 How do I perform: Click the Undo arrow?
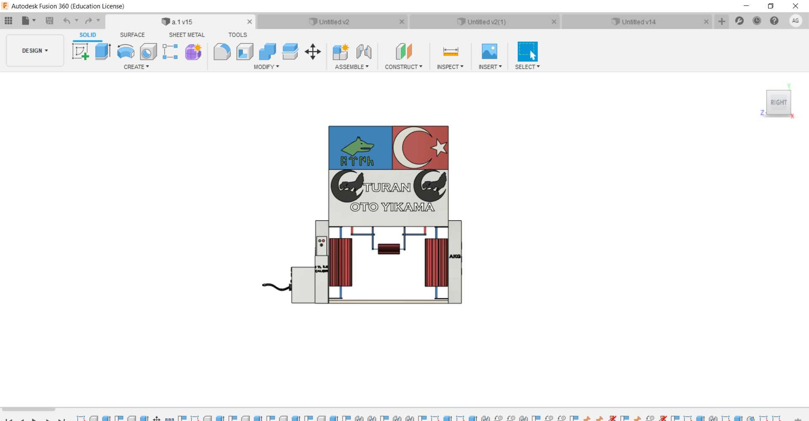[x=67, y=21]
